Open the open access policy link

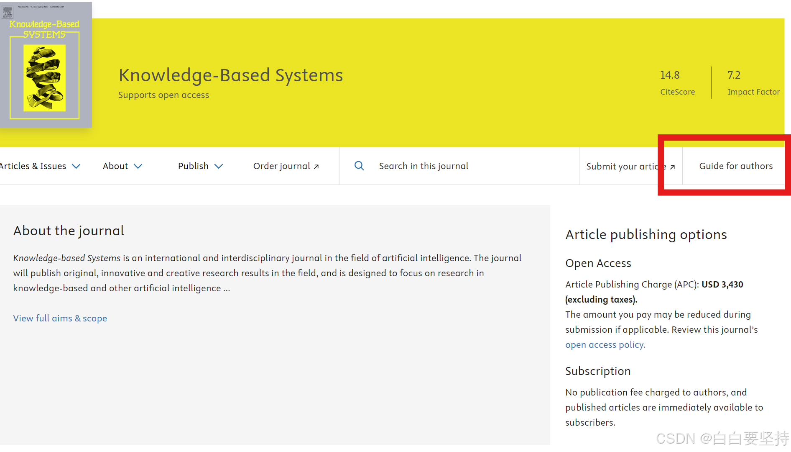[x=605, y=345]
